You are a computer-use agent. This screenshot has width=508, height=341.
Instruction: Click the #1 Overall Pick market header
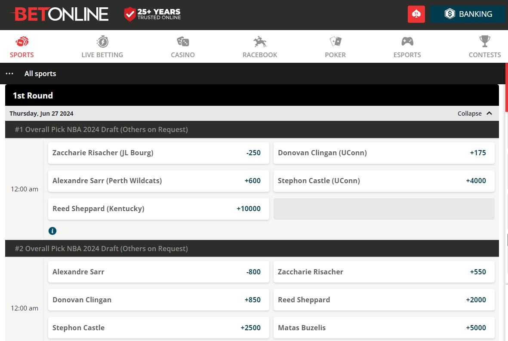click(252, 129)
